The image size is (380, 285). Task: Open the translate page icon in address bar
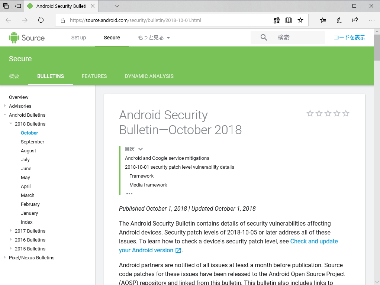coord(277,20)
